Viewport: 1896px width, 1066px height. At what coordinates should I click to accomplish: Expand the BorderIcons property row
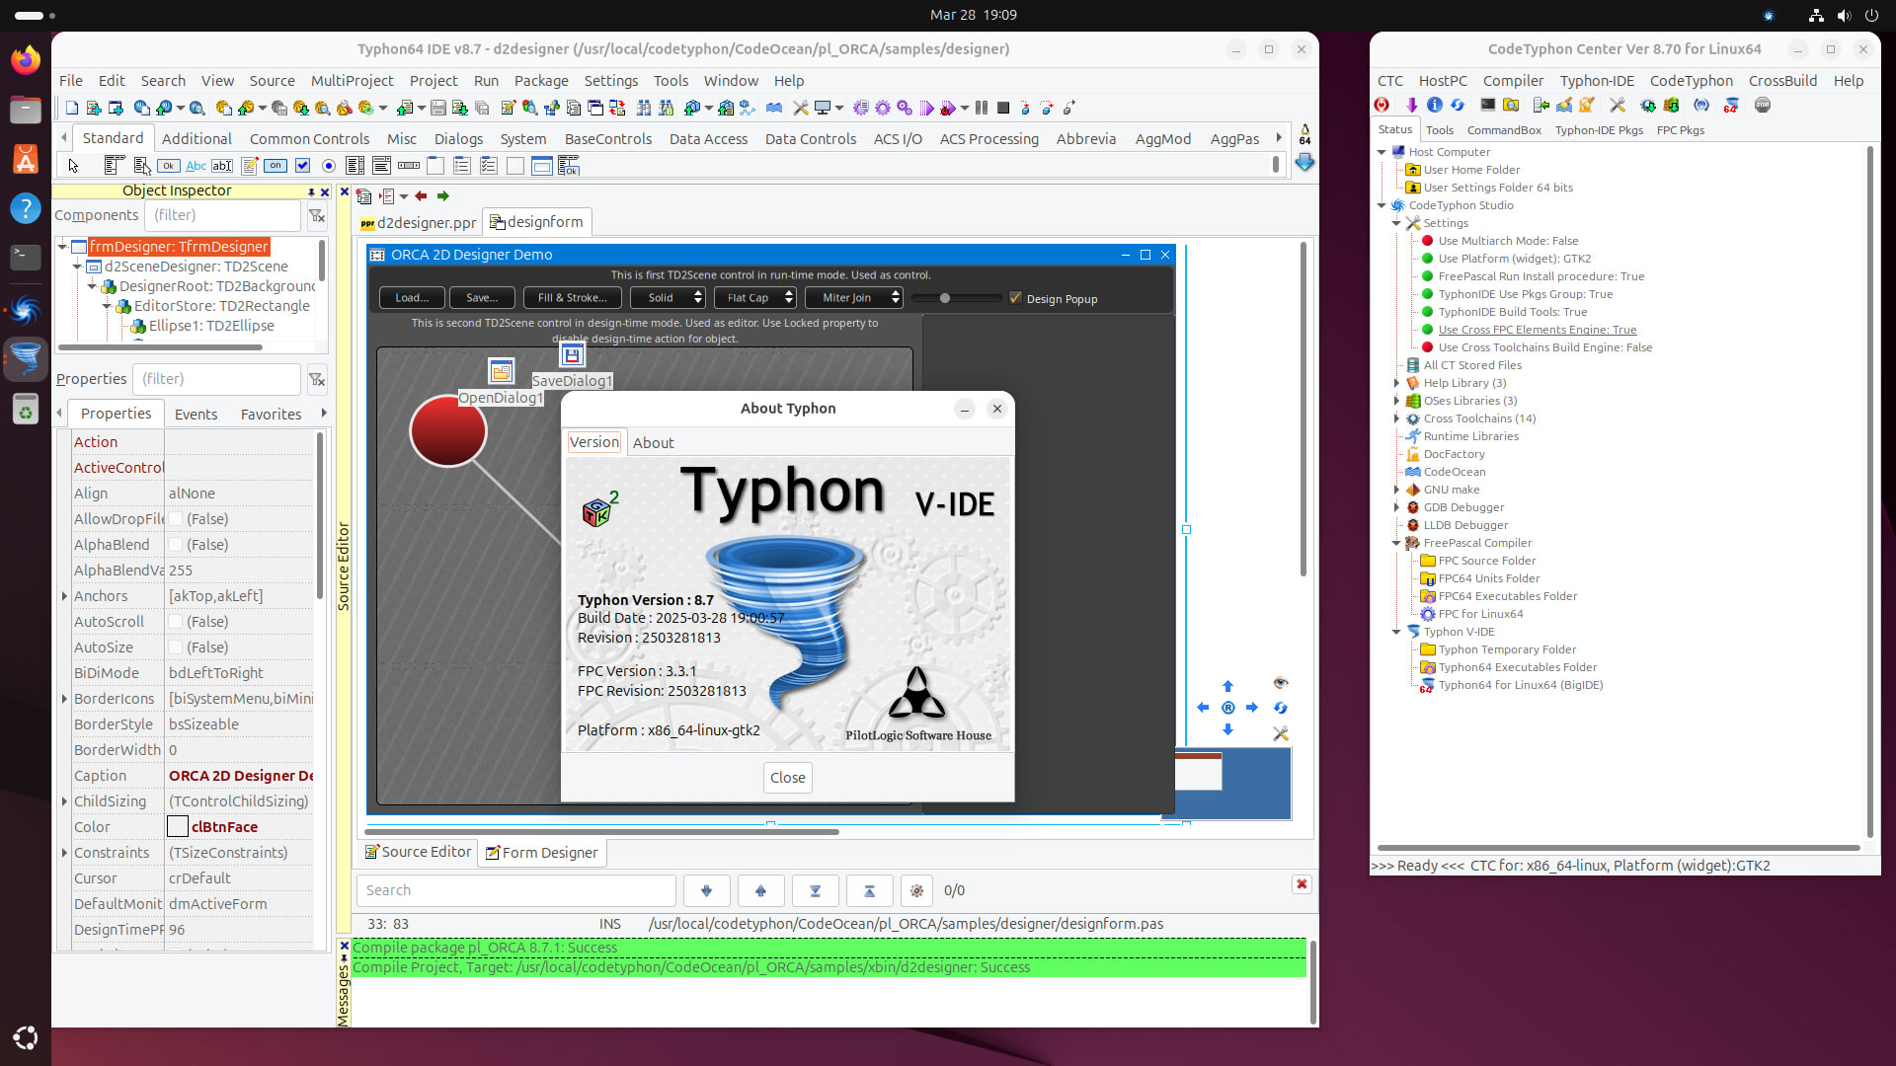(x=64, y=699)
